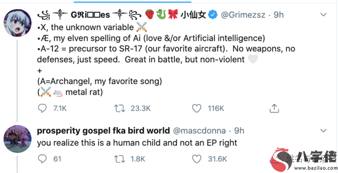This screenshot has width=338, height=173.
Task: Like the Grimes tweet with 116K hearts
Action: tap(196, 108)
